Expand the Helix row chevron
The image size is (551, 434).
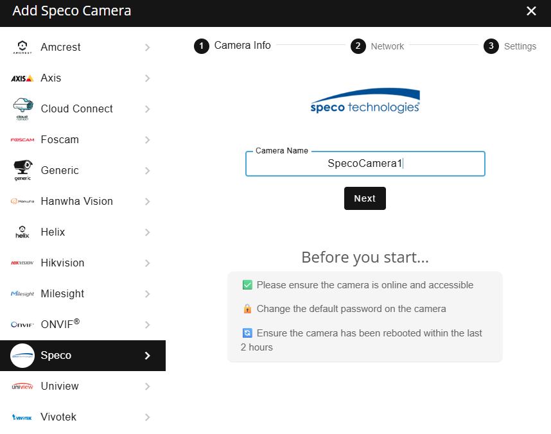point(147,232)
